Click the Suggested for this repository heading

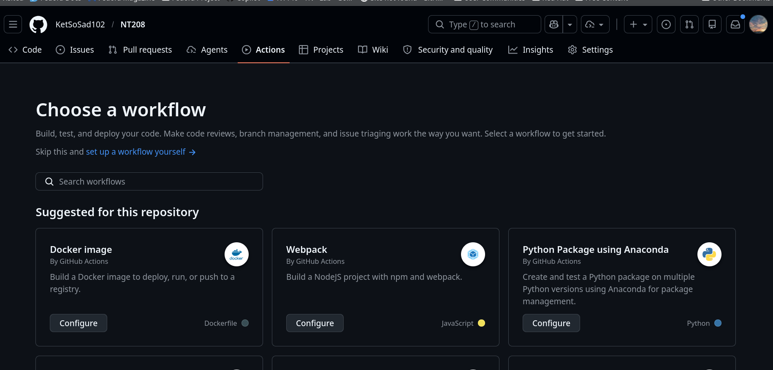tap(117, 212)
